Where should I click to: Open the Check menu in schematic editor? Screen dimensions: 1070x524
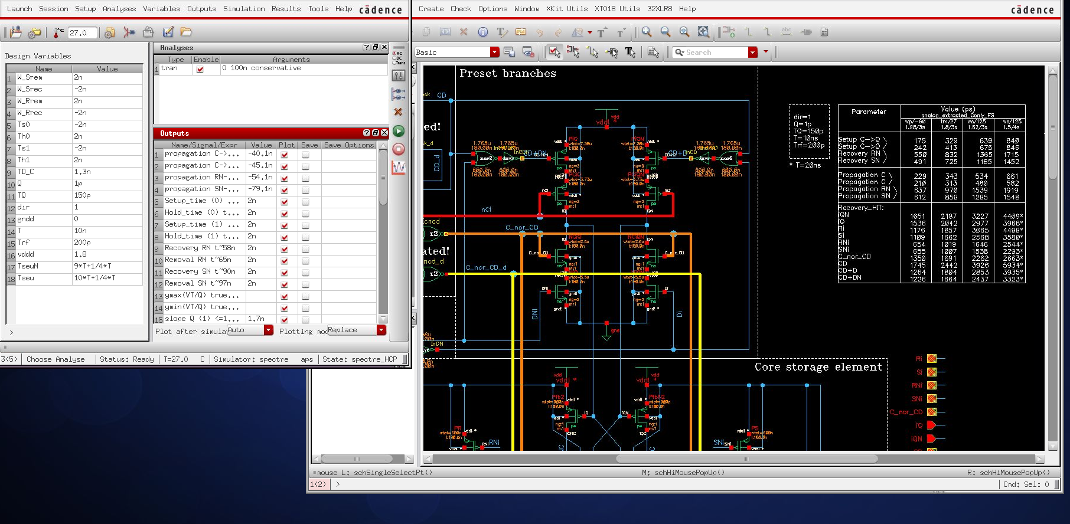coord(461,9)
